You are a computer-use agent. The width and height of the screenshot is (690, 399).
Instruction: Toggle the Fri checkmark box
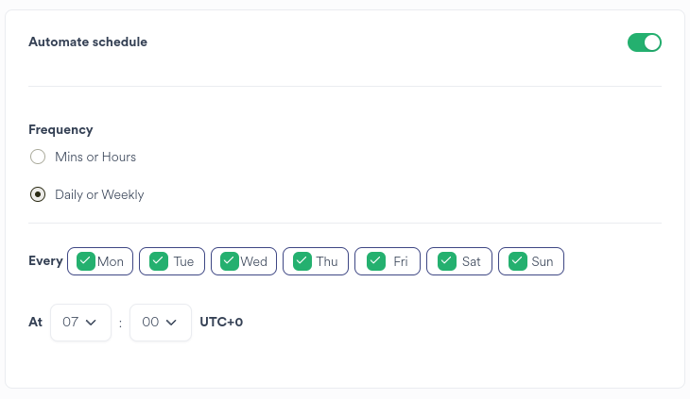pyautogui.click(x=375, y=261)
